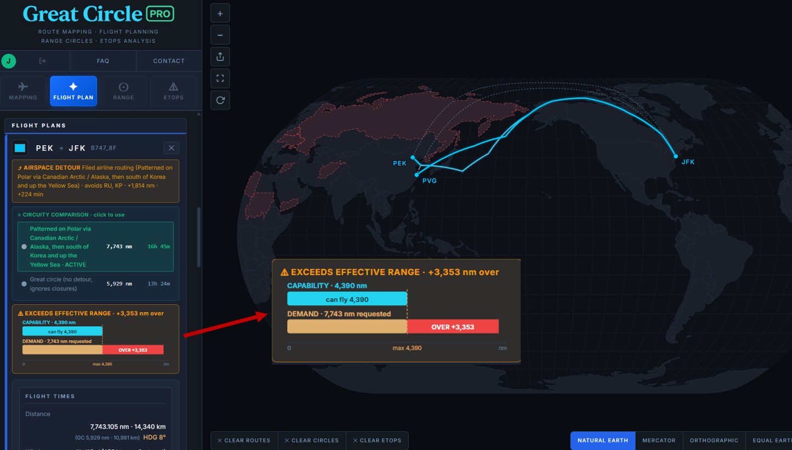The width and height of the screenshot is (792, 450).
Task: Click the 'OVER +3,353' bar in sidebar
Action: point(133,350)
